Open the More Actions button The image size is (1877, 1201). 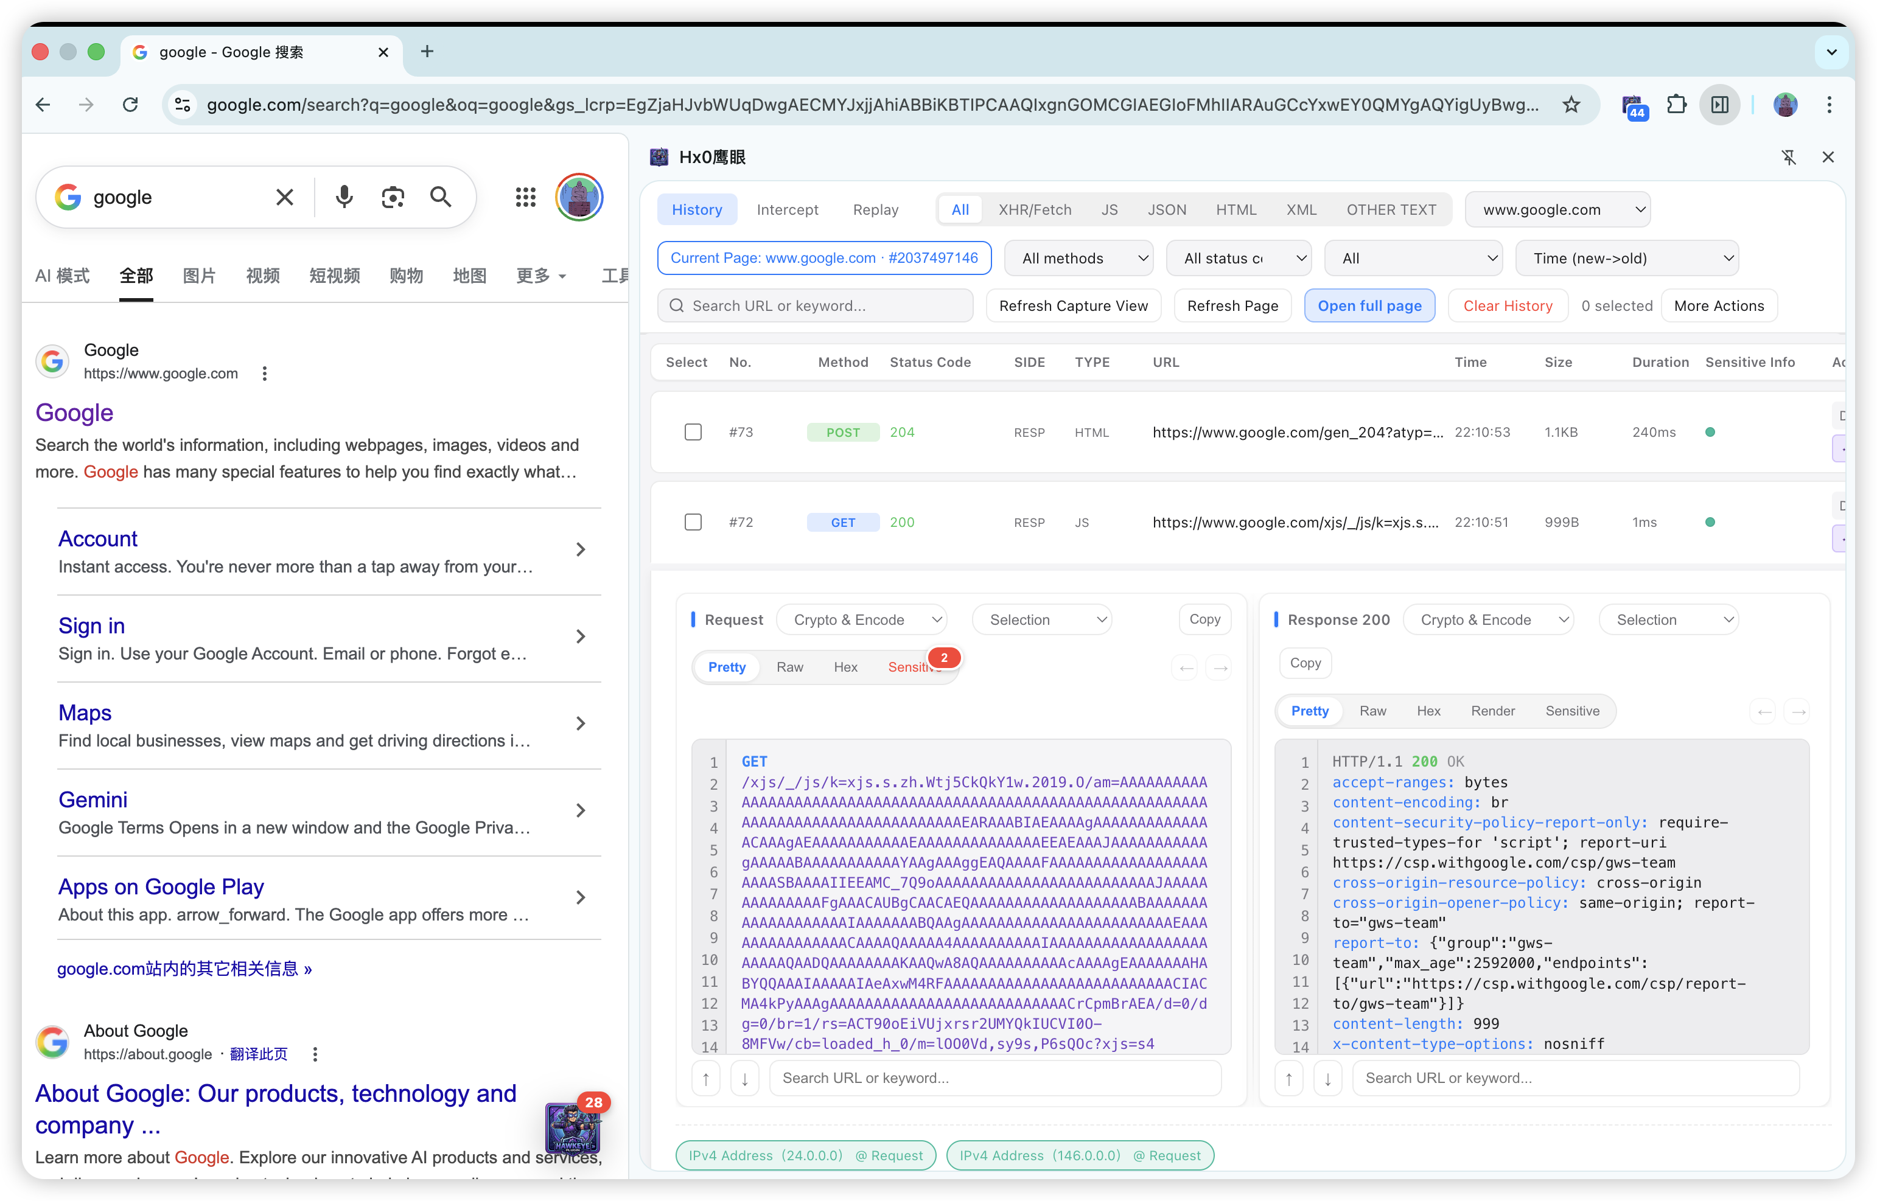coord(1719,305)
